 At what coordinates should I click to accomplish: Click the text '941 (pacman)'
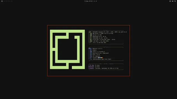(x=96, y=56)
